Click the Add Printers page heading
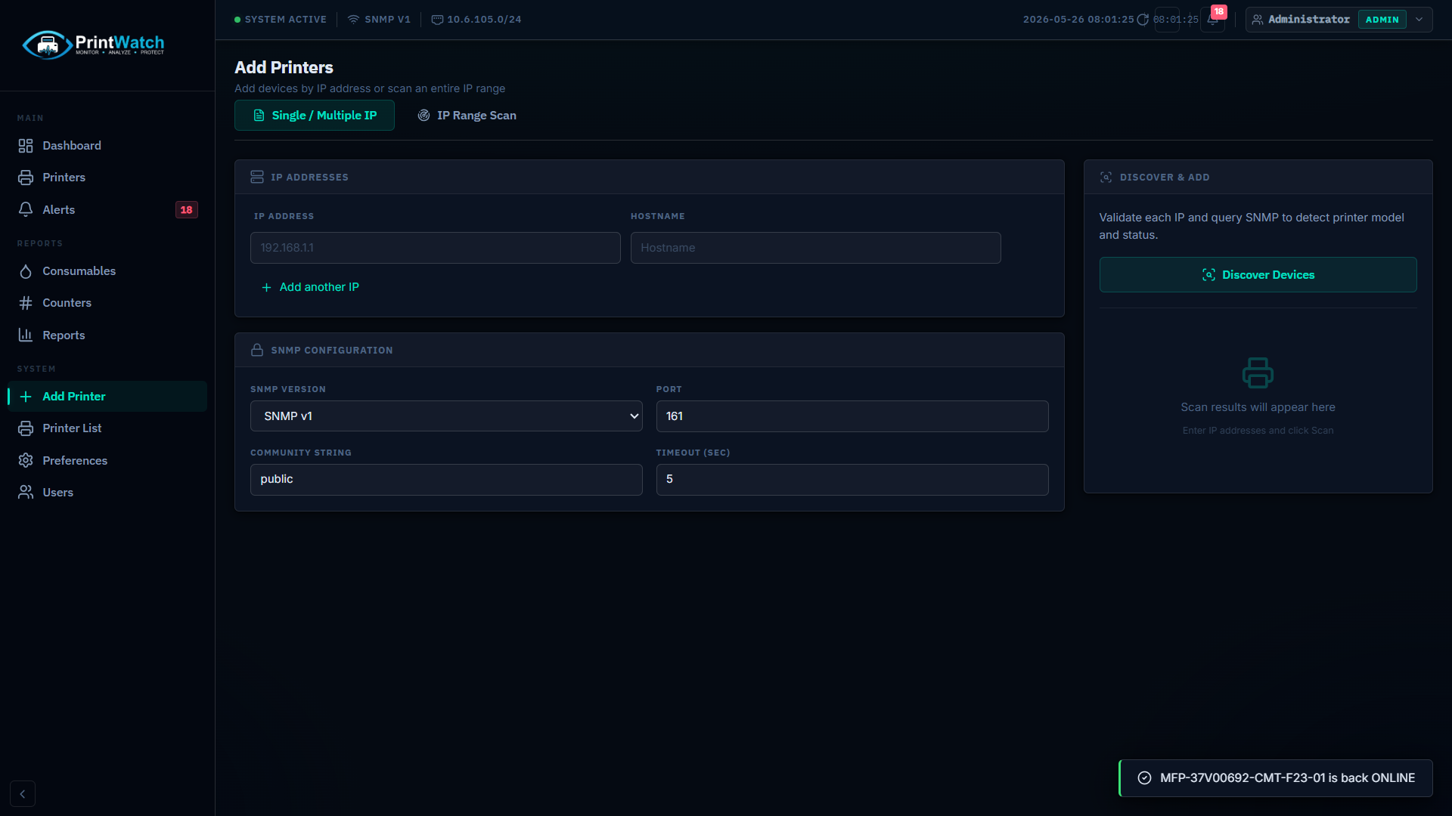 pyautogui.click(x=284, y=67)
